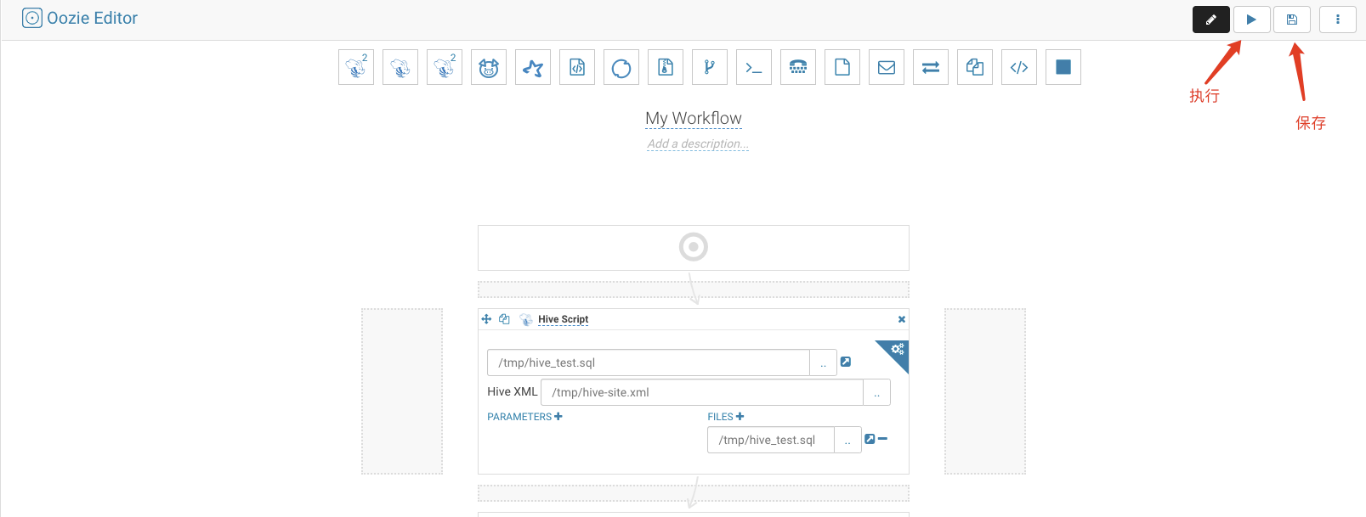Click the pencil edit mode button
Image resolution: width=1366 pixels, height=517 pixels.
[1211, 20]
